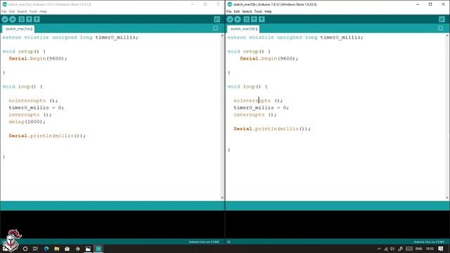
Task: Click 'extern volatile unsigned long' line in right editor
Action: pyautogui.click(x=295, y=37)
